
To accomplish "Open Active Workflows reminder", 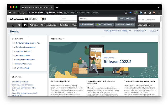I will (x=23, y=55).
